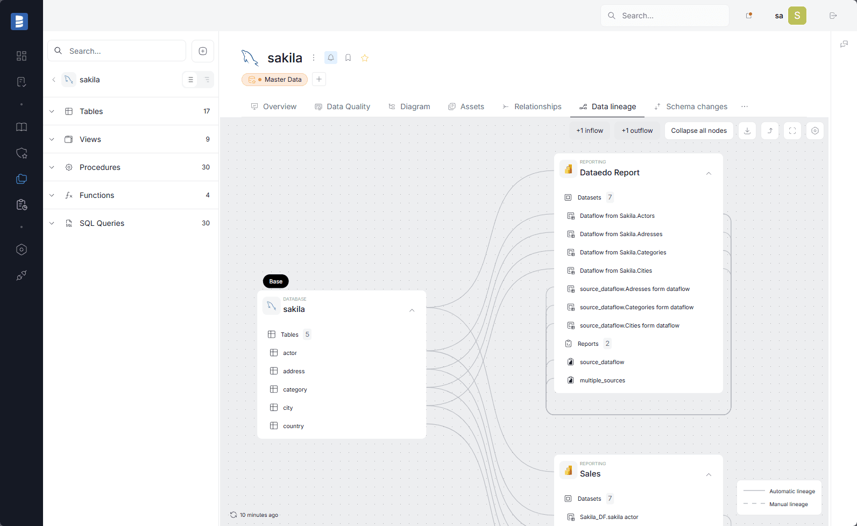Click the +1 inflow button
Viewport: 857px width, 526px height.
pos(590,131)
